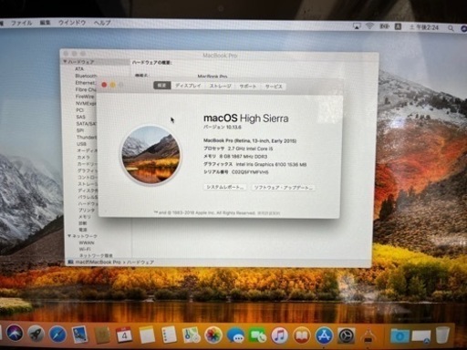Screen dimensions: 467x350
Task: Select USB in System Report sidebar
Action: point(81,144)
